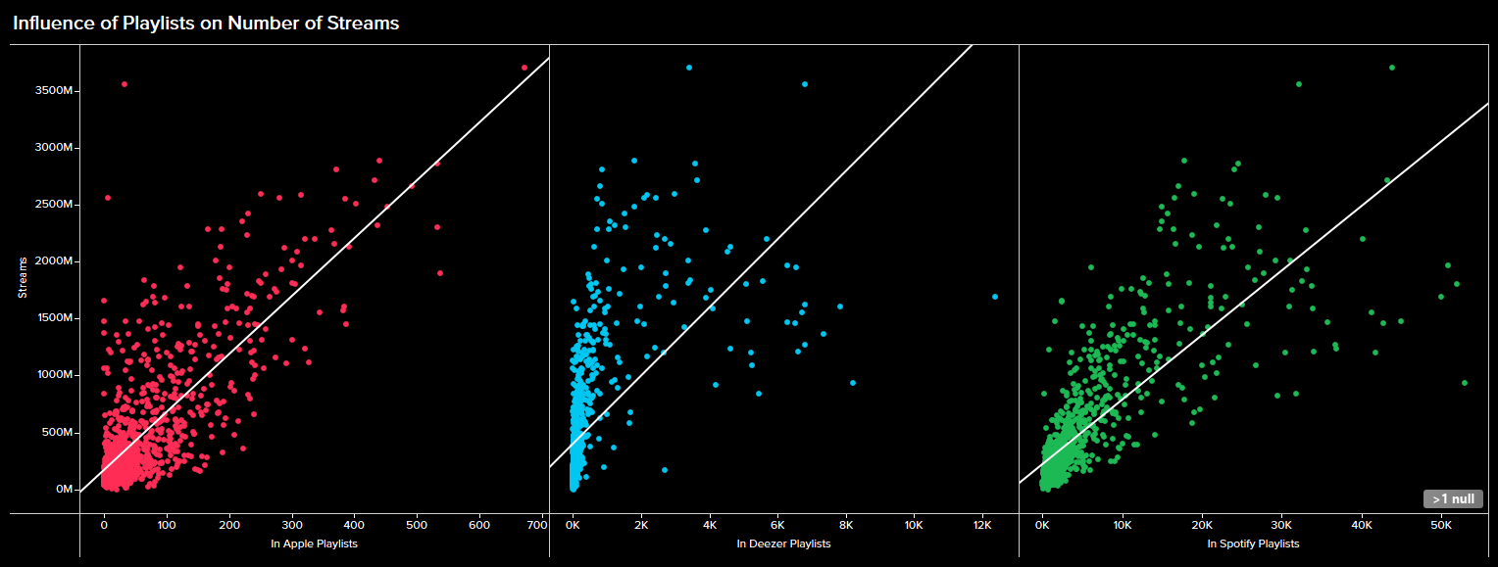Click the 'In Spotify Playlists' axis label
The height and width of the screenshot is (567, 1498).
point(1253,543)
